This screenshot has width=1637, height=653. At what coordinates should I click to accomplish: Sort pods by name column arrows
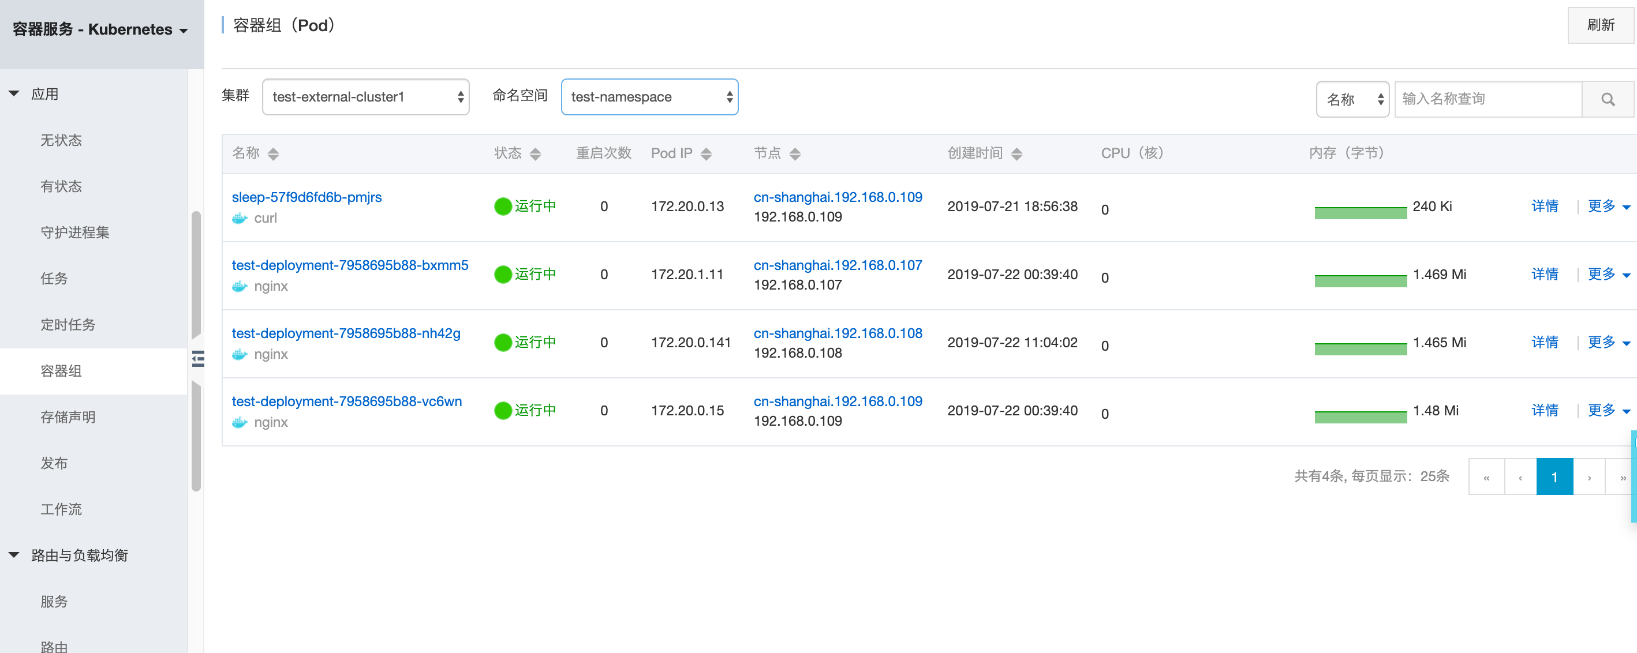pyautogui.click(x=273, y=153)
